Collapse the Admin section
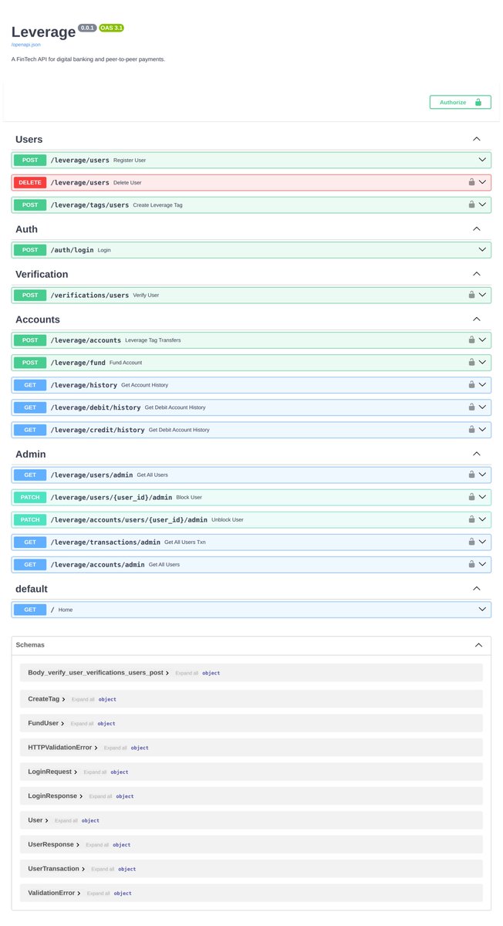503x926 pixels. (x=477, y=454)
